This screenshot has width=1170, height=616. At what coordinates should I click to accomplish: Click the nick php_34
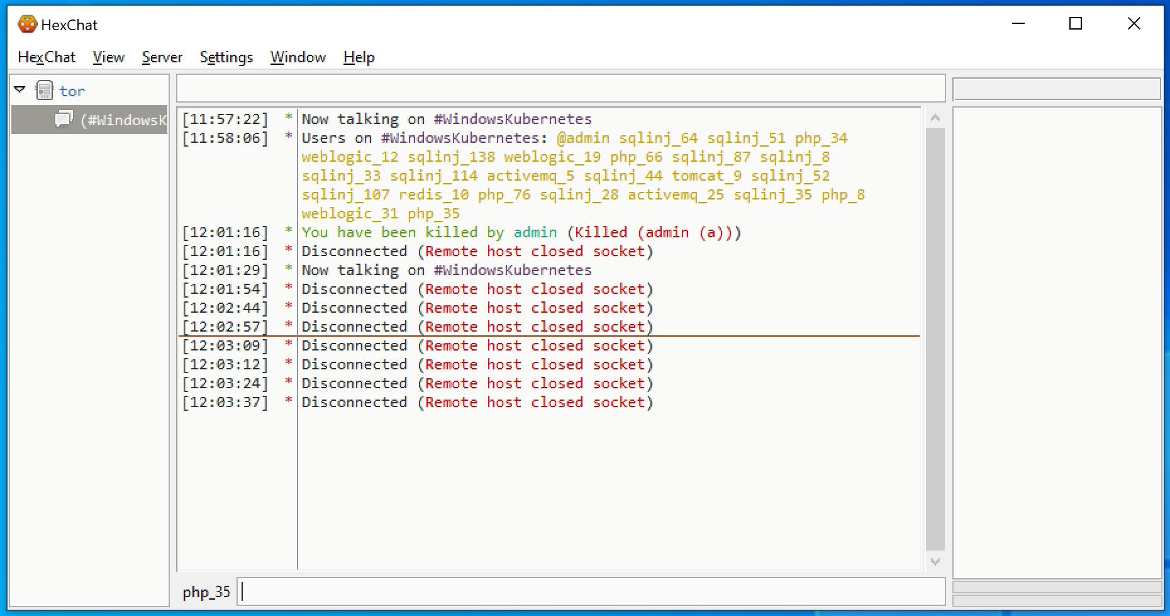[x=822, y=138]
